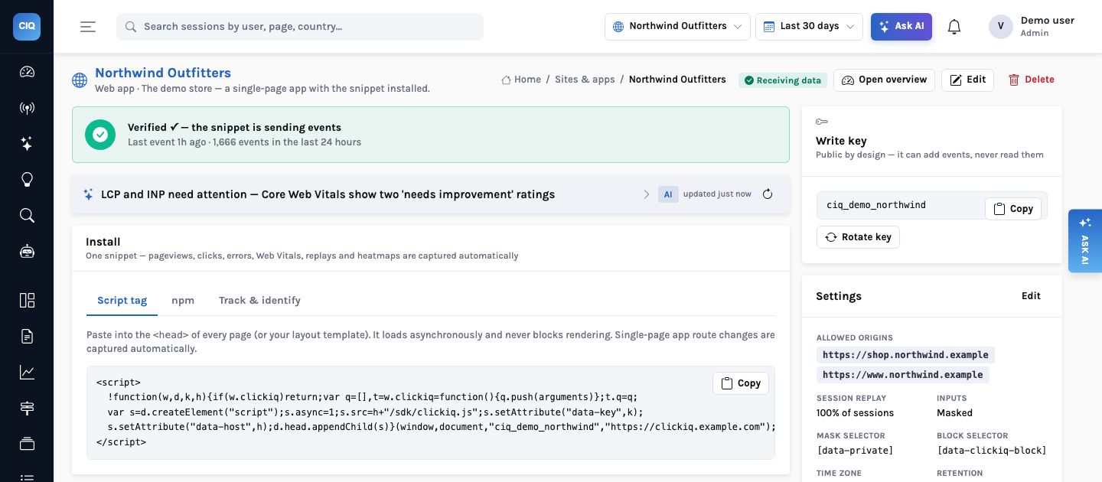Image resolution: width=1102 pixels, height=482 pixels.
Task: Click the Northwind Outfitters breadcrumb text
Action: coord(677,80)
